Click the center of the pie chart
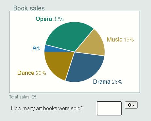This screenshot has width=151, height=121. [x=75, y=52]
